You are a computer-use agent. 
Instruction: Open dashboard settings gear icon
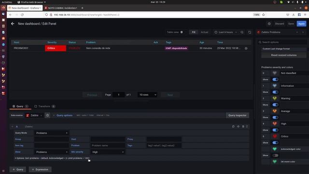(x=269, y=24)
